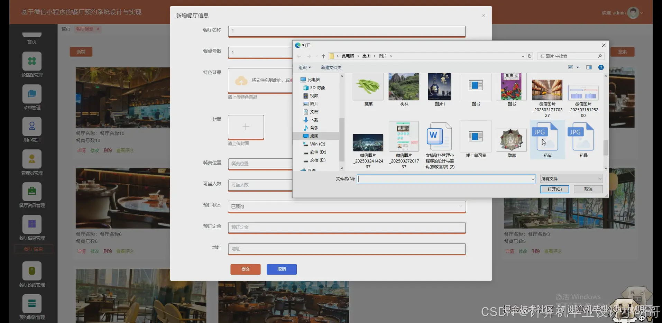Select the 药店 JPG file
This screenshot has height=323, width=662.
tap(548, 140)
